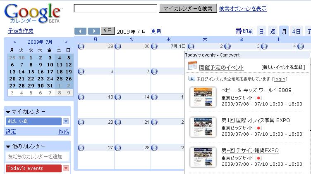
Task: Switch to 4日 view tab
Action: pyautogui.click(x=296, y=31)
